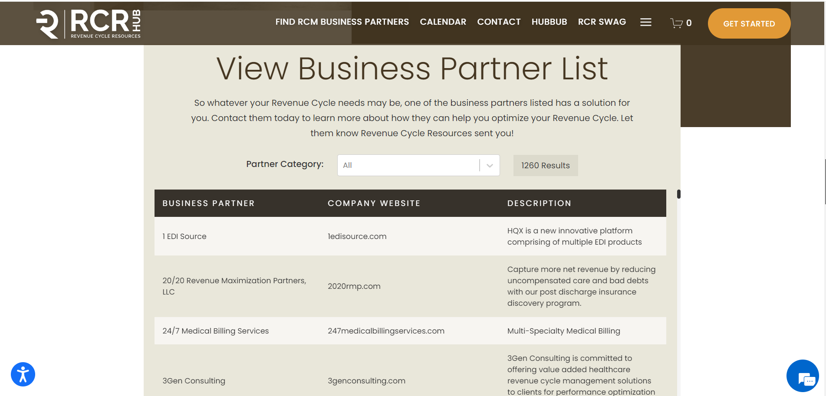826x396 pixels.
Task: Expand the Partner Category dropdown arrow
Action: pyautogui.click(x=490, y=165)
